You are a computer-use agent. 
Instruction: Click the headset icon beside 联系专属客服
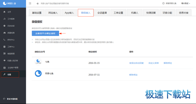[x=4, y=99]
